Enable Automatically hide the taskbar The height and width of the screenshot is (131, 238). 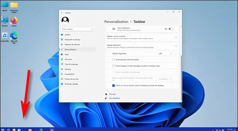114,60
